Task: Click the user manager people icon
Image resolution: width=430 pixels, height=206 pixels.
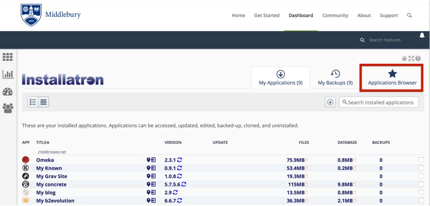Action: (8, 108)
